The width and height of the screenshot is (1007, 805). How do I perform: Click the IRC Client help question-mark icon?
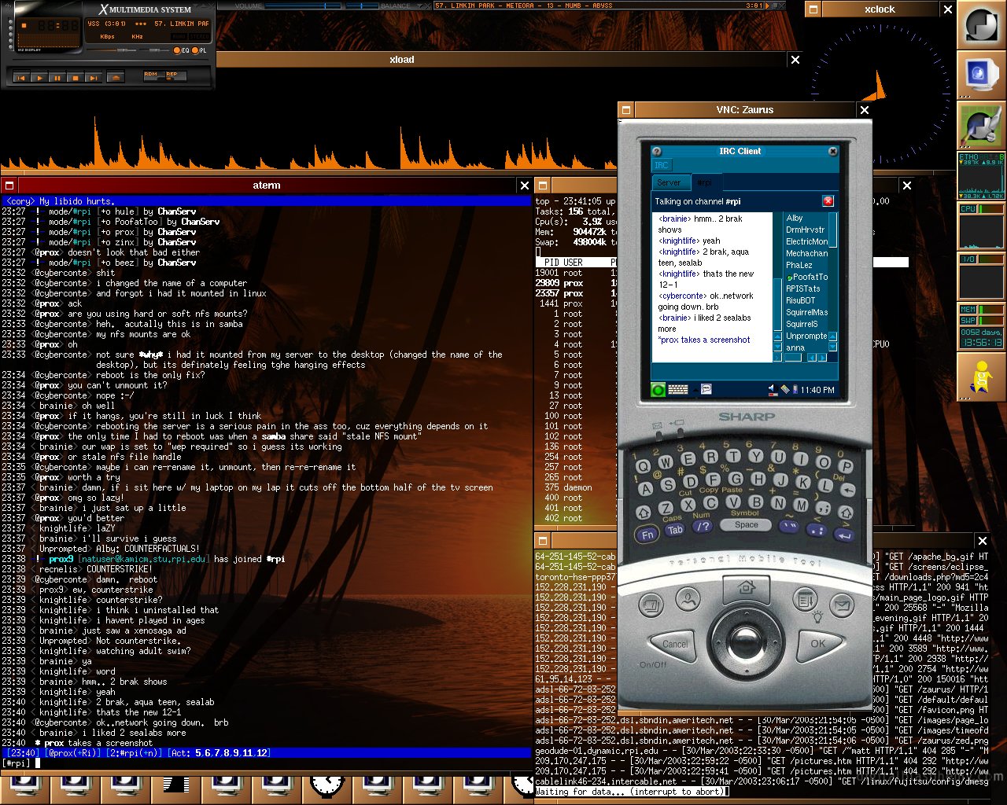coord(656,152)
